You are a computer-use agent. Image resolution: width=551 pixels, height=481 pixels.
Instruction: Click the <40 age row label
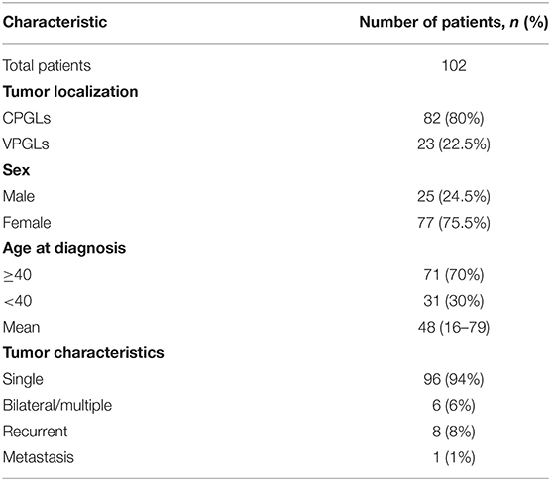[x=17, y=301]
